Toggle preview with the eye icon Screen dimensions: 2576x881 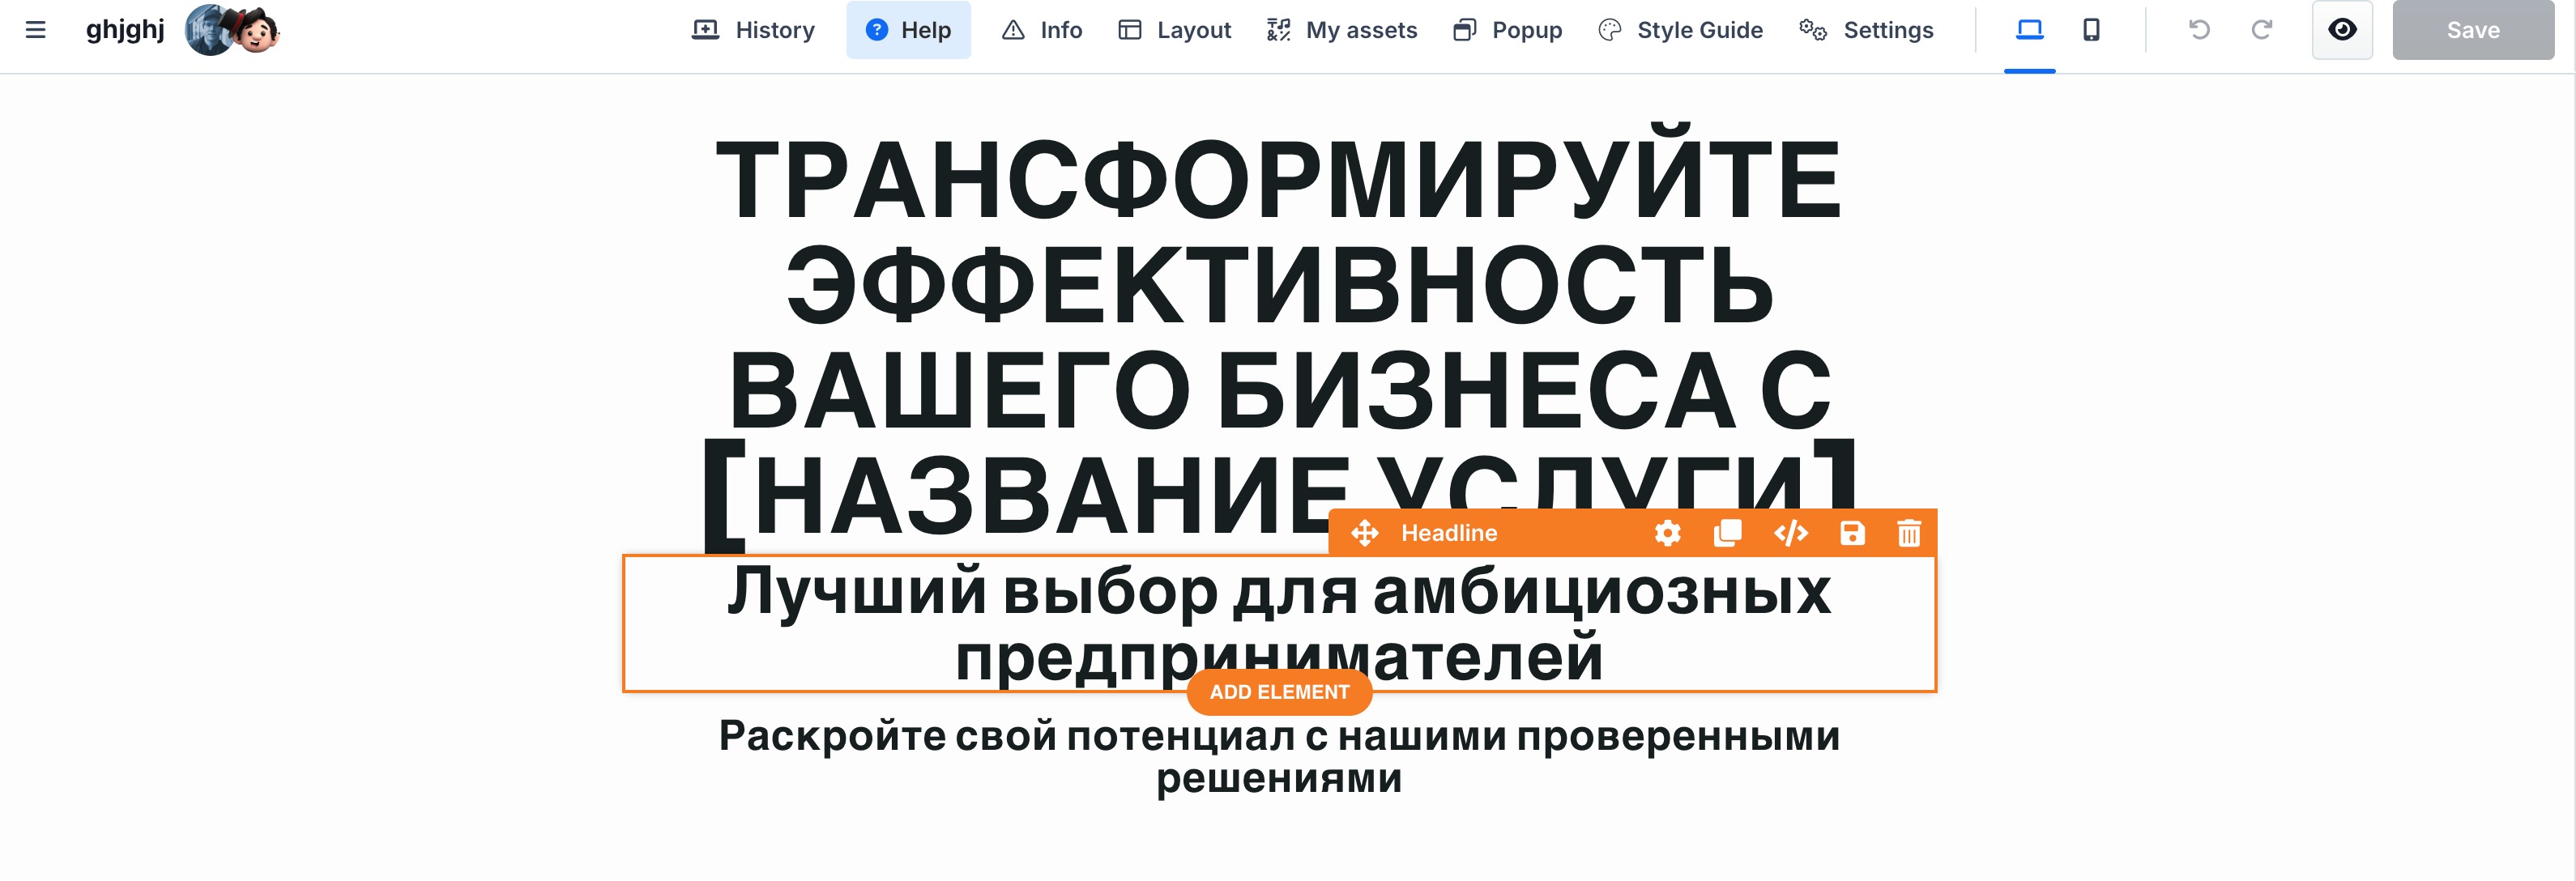[2342, 30]
